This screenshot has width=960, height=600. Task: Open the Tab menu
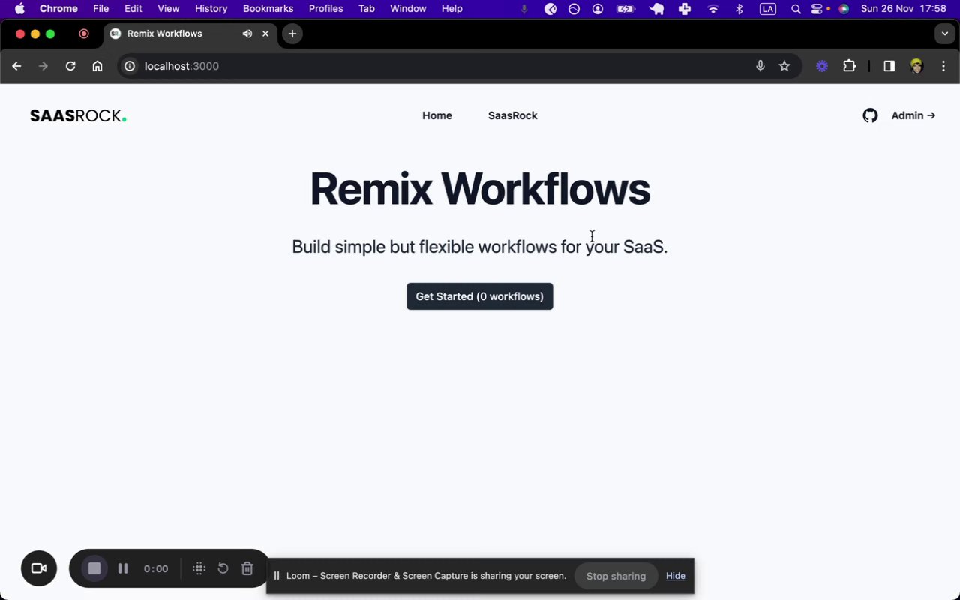(367, 9)
